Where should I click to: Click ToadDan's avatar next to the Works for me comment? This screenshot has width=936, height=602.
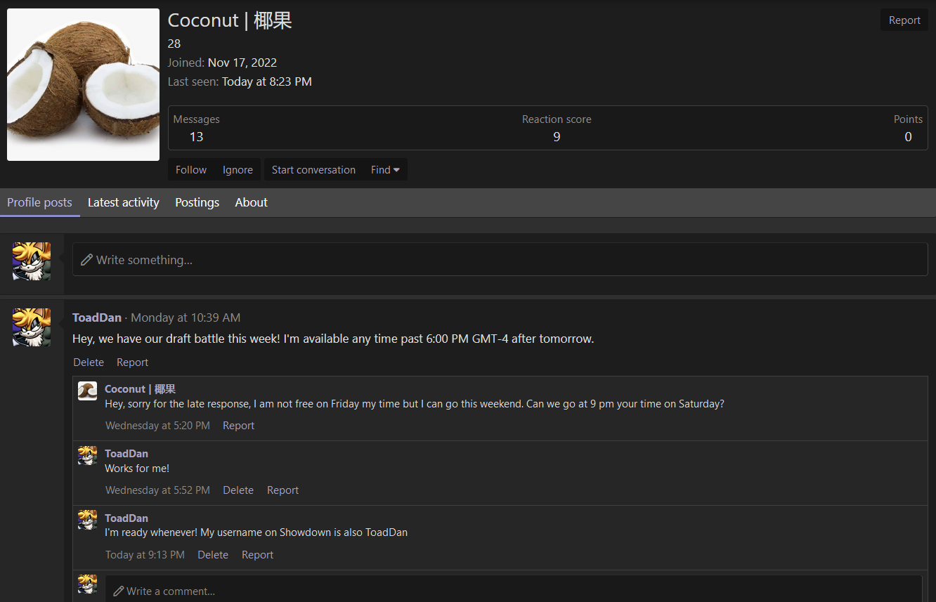(87, 455)
